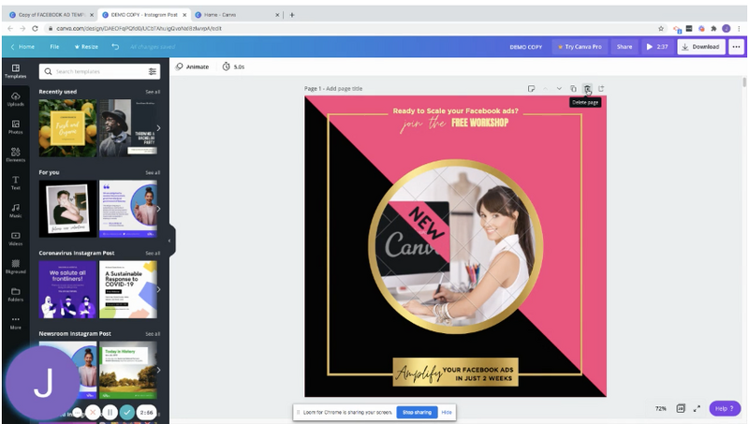Pause the Loom recording
The height and width of the screenshot is (424, 749).
(x=110, y=412)
